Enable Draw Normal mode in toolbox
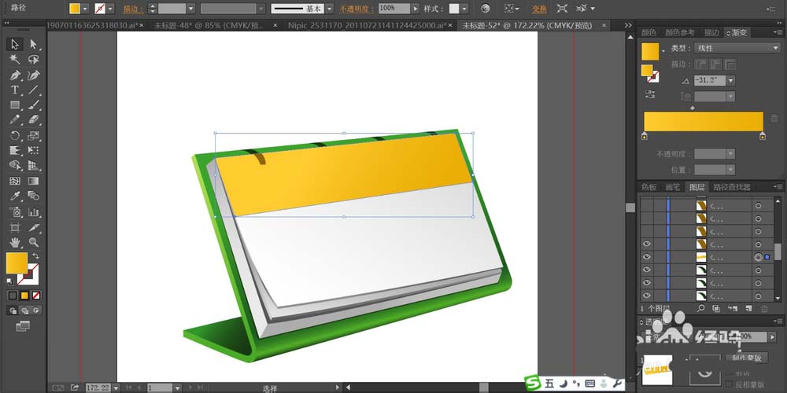This screenshot has width=787, height=393. click(x=13, y=310)
